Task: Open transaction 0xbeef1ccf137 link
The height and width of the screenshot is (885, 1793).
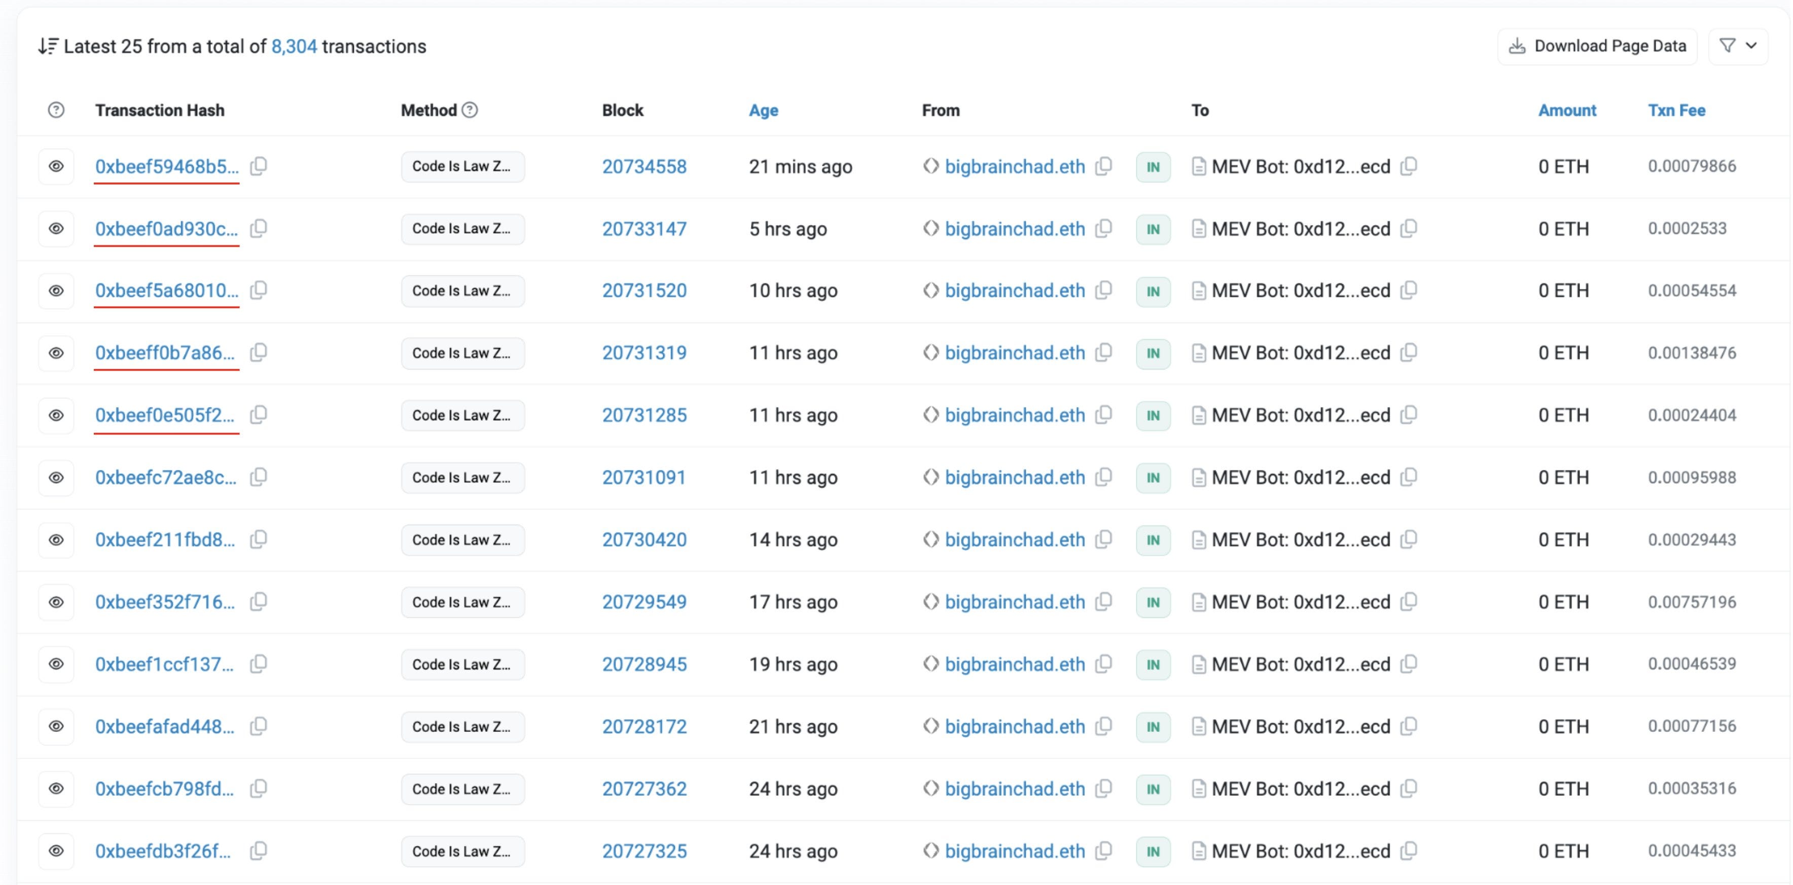Action: pos(164,664)
